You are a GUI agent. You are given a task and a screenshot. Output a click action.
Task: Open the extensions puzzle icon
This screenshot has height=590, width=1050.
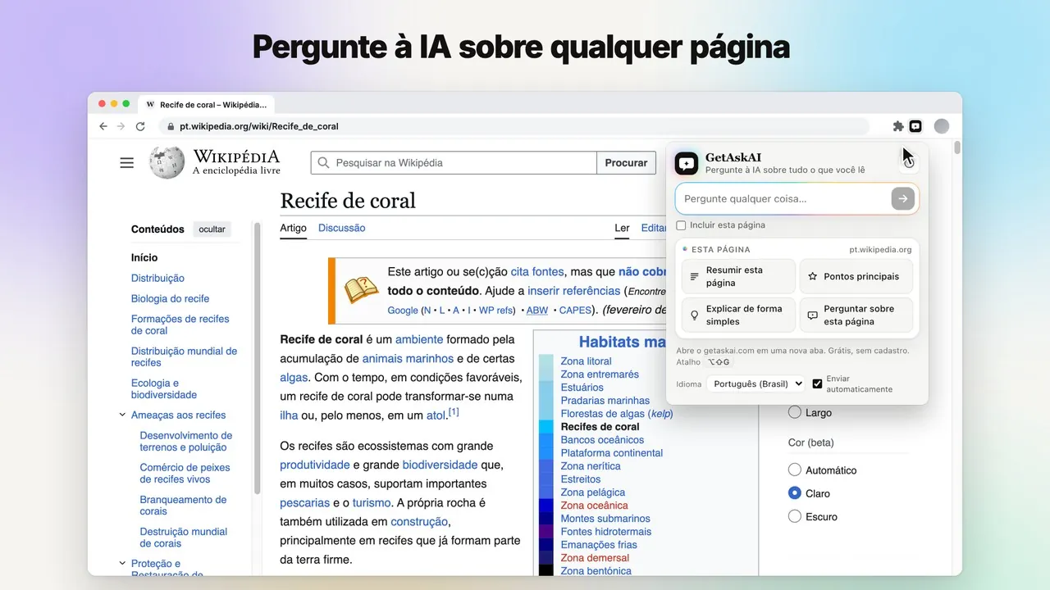(898, 126)
